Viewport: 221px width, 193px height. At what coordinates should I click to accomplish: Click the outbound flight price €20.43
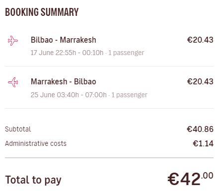click(200, 40)
